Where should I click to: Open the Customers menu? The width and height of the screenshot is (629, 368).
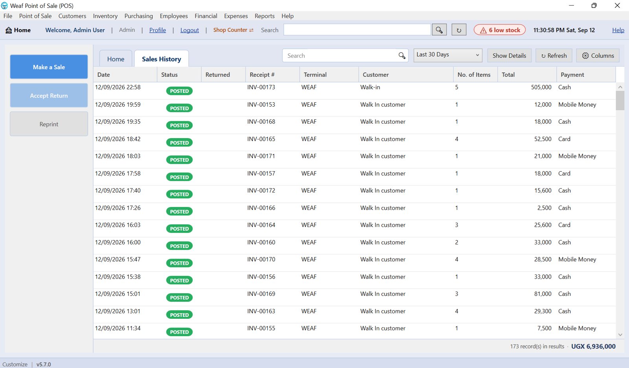[72, 16]
